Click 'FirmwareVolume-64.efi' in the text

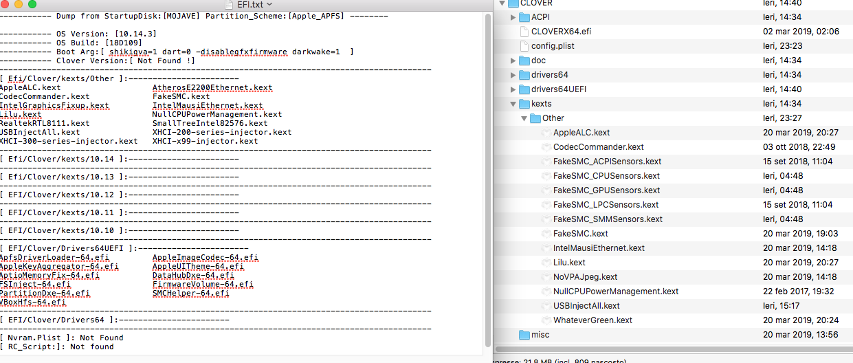[203, 284]
